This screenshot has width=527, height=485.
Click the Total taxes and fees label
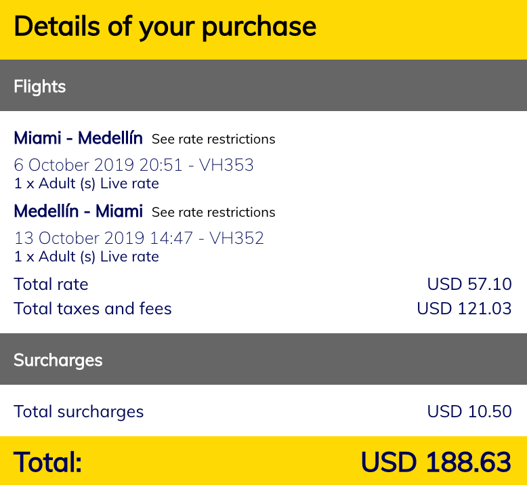coord(93,309)
